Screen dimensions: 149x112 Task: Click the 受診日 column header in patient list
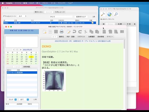click(77, 21)
